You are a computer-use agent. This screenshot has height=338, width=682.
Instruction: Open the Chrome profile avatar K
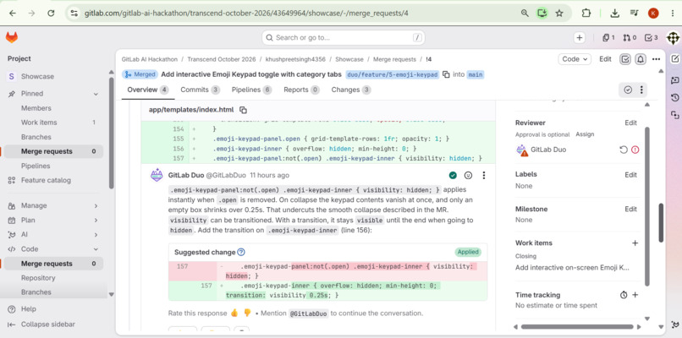653,13
